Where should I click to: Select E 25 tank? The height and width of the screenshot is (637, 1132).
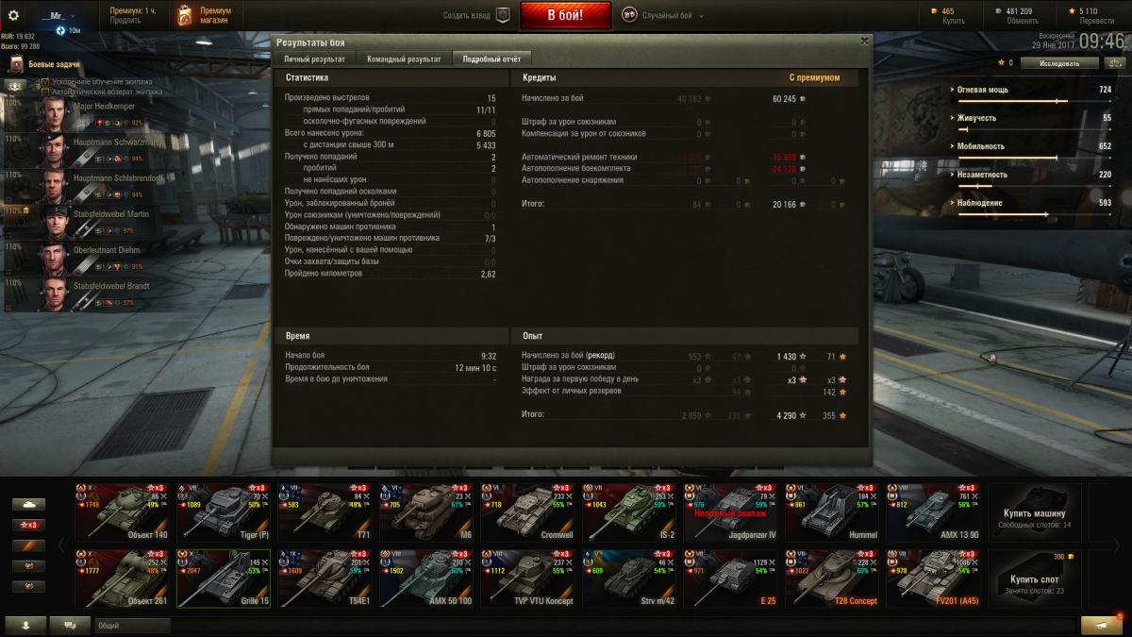(730, 578)
